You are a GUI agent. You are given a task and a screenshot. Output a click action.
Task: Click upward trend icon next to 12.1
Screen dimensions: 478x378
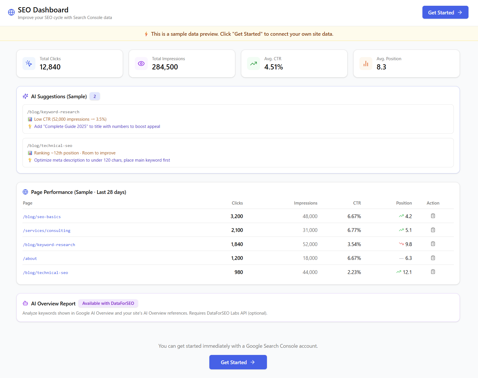(399, 272)
